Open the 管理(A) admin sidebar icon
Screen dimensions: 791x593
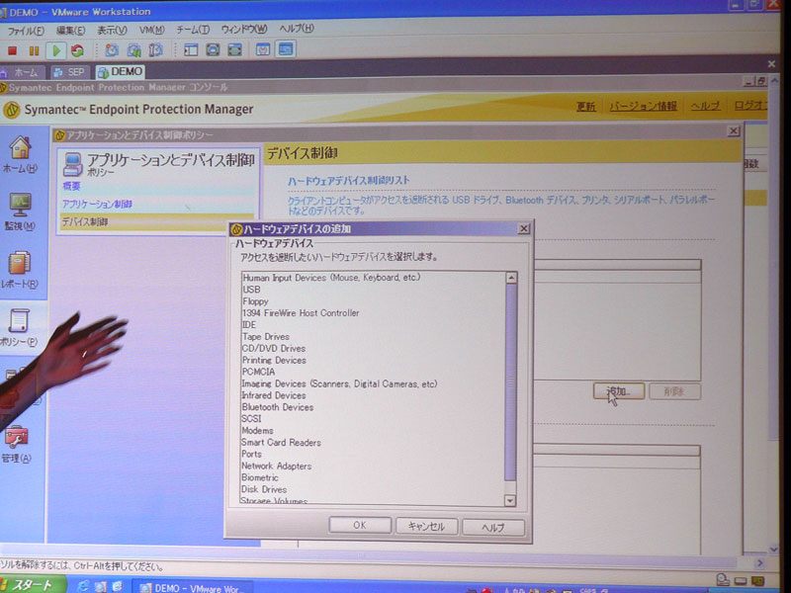pos(17,444)
